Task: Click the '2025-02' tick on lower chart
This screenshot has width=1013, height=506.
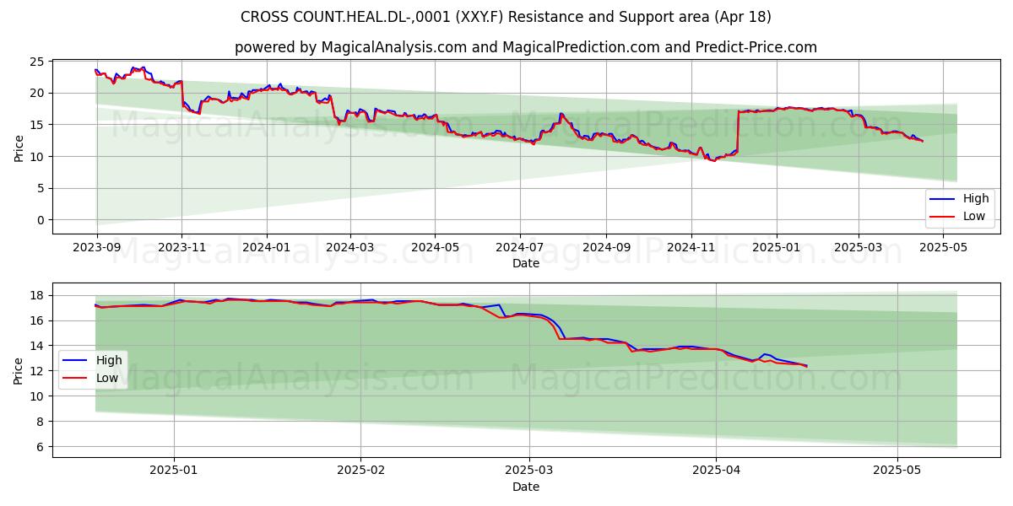Action: pyautogui.click(x=360, y=471)
